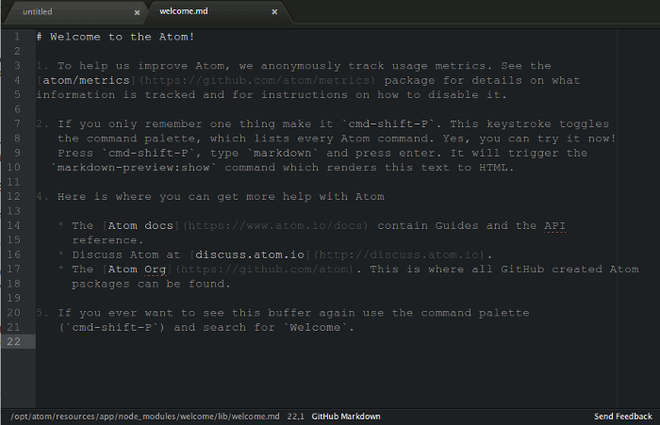Close the welcome.md tab
The width and height of the screenshot is (660, 425).
point(274,12)
